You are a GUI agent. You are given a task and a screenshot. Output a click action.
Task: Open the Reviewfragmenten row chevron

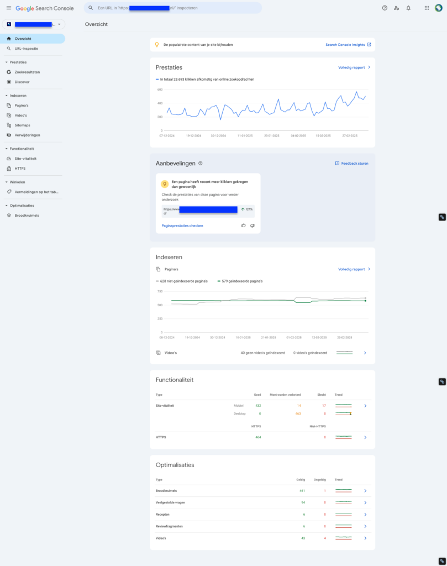365,526
